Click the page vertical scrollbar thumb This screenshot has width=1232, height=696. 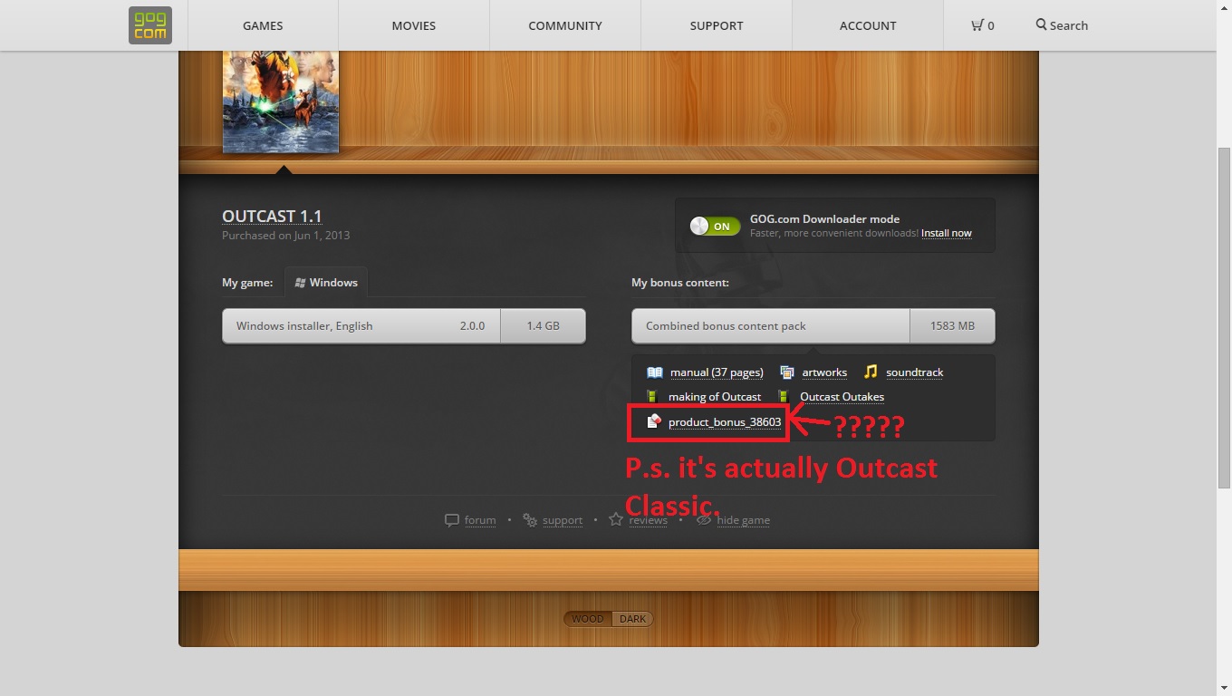tap(1224, 317)
